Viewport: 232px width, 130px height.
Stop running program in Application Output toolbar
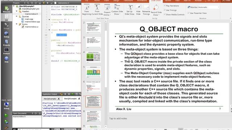pos(76,94)
